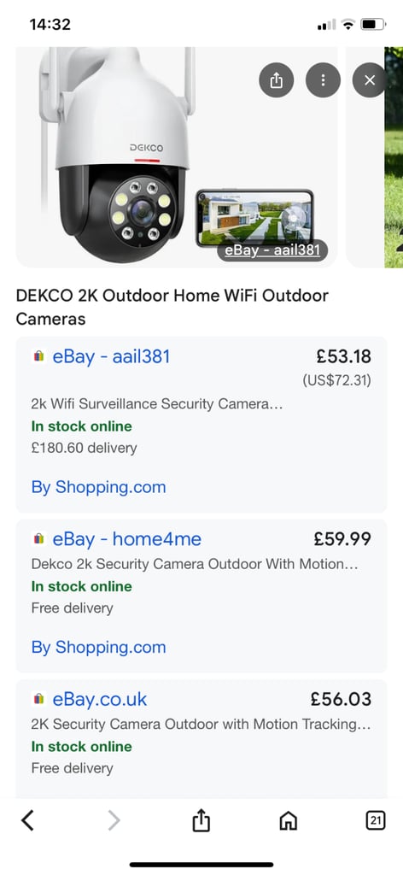Tap the eBay favicon beside aail381
The image size is (403, 875).
pyautogui.click(x=38, y=356)
